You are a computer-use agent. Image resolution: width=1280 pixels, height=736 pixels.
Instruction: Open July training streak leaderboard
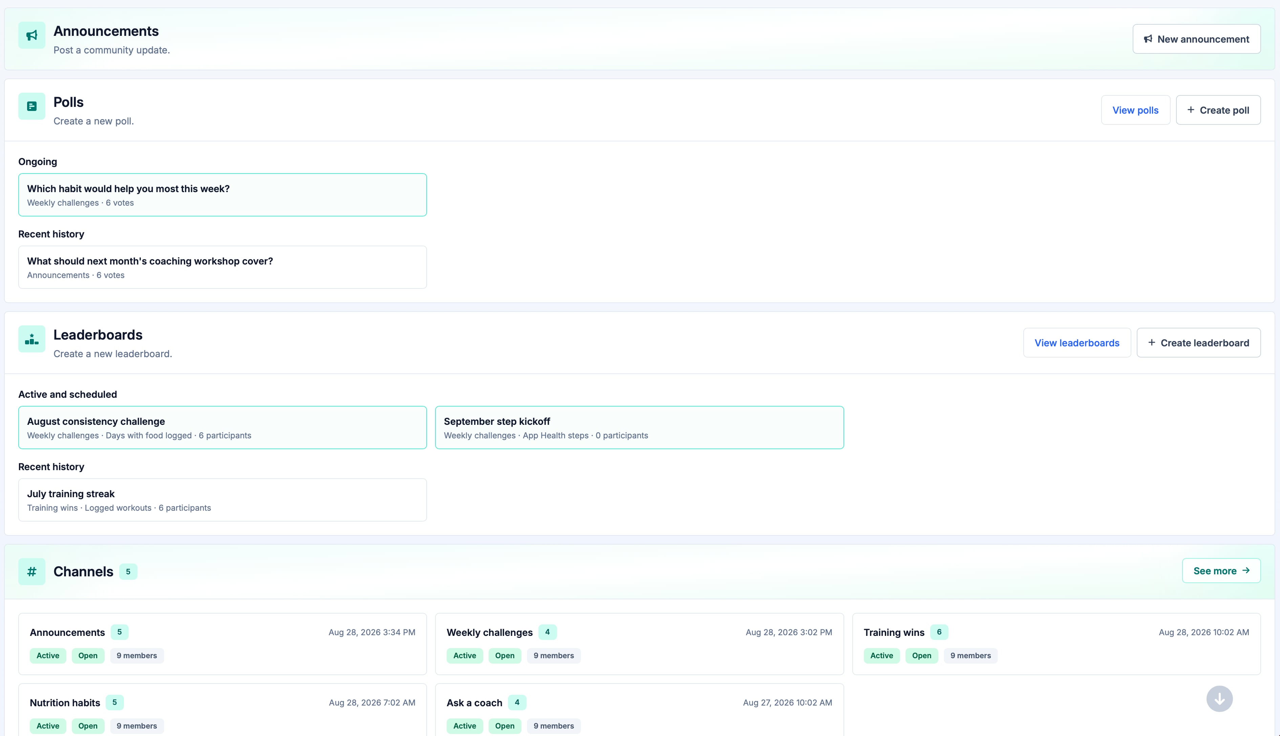(x=222, y=500)
